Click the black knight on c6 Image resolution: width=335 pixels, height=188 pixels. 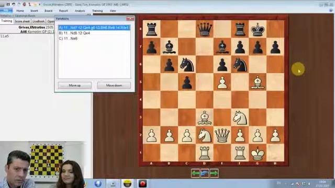click(x=187, y=64)
